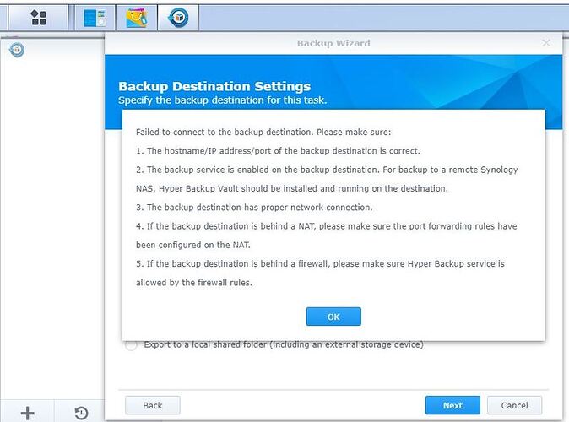Confirm the error dialog with OK
Viewport: 569px width, 422px height.
click(333, 316)
